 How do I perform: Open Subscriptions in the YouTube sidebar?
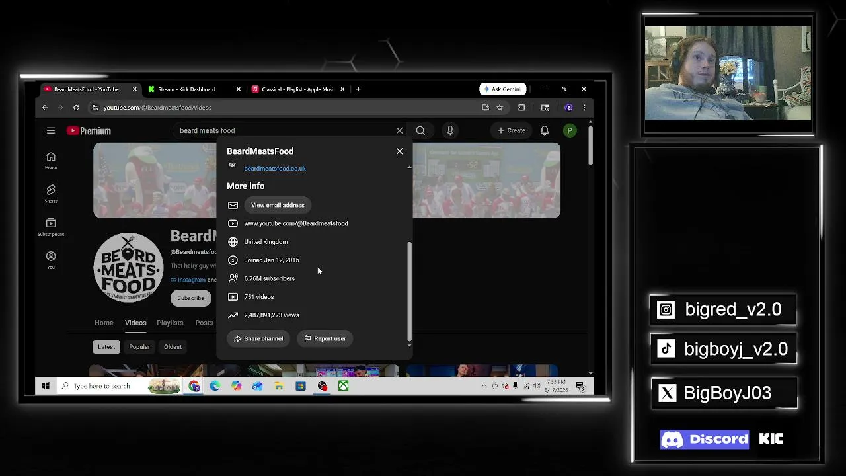(x=51, y=227)
